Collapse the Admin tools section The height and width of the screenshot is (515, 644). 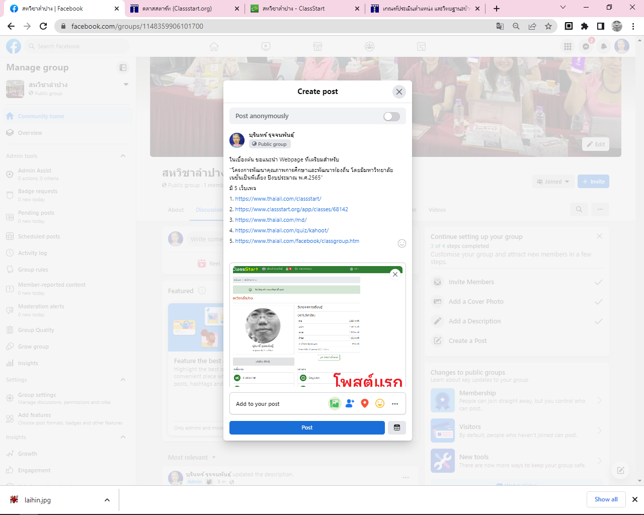click(x=123, y=156)
